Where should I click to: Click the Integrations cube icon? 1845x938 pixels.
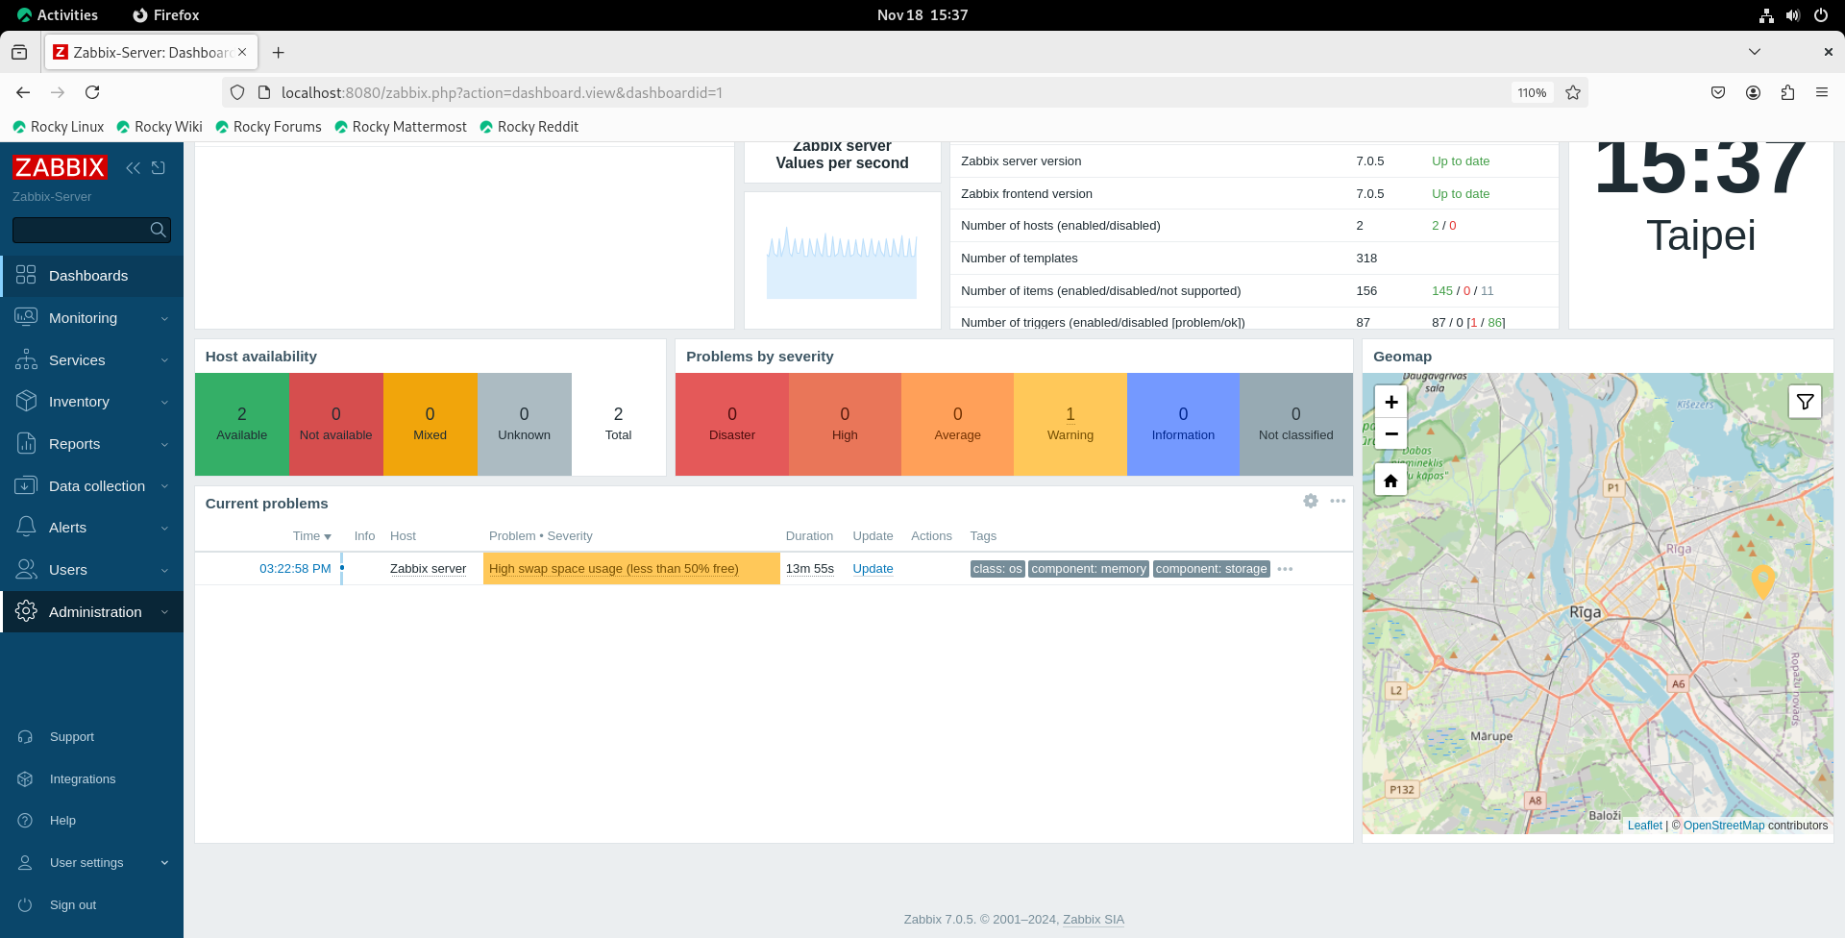pos(26,779)
